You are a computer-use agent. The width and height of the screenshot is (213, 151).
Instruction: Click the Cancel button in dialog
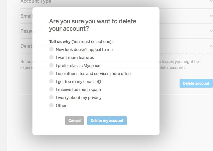coord(75,121)
